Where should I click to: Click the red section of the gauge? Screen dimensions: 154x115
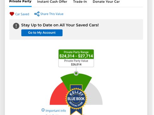(x=58, y=95)
